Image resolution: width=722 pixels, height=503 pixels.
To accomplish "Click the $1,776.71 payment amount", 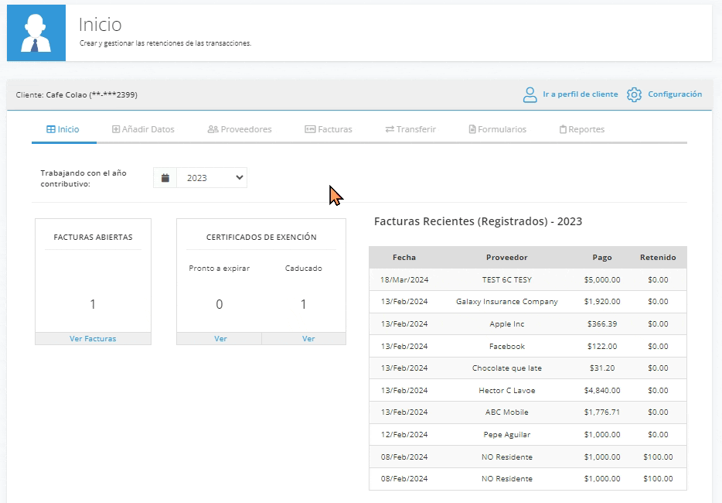I will 602,412.
